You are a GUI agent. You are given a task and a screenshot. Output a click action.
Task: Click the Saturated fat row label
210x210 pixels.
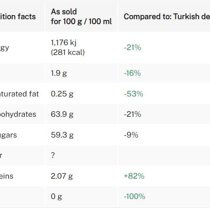pos(19,94)
